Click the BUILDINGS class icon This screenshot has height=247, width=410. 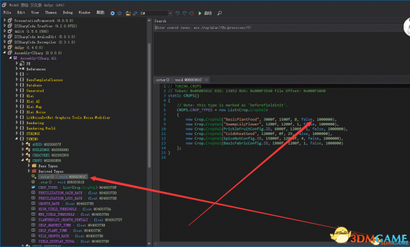pos(28,150)
